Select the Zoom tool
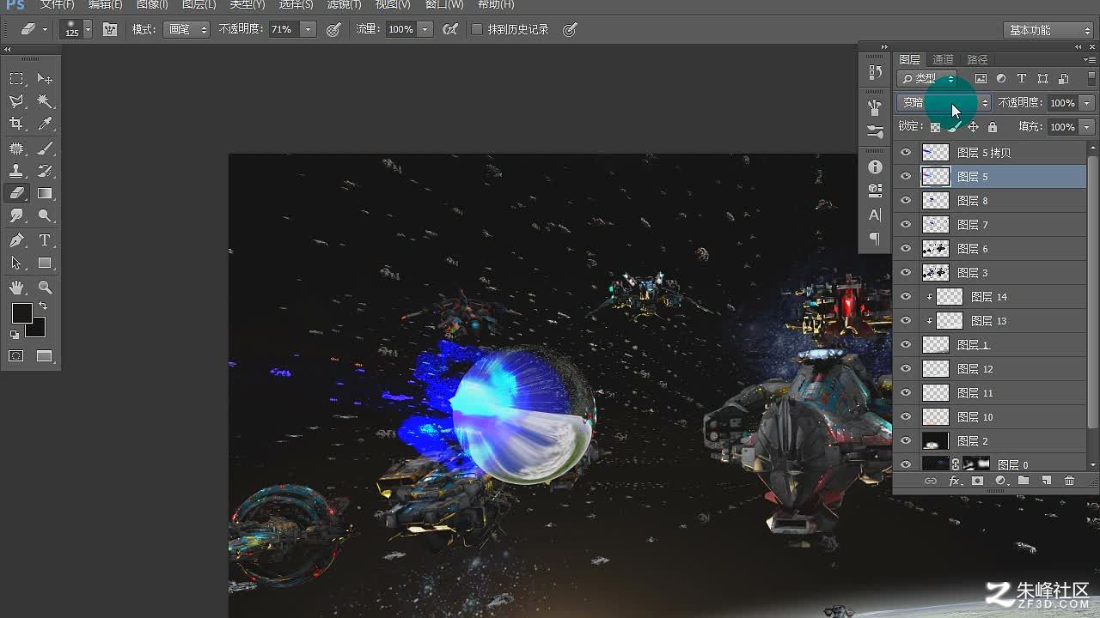The width and height of the screenshot is (1100, 618). (x=45, y=288)
